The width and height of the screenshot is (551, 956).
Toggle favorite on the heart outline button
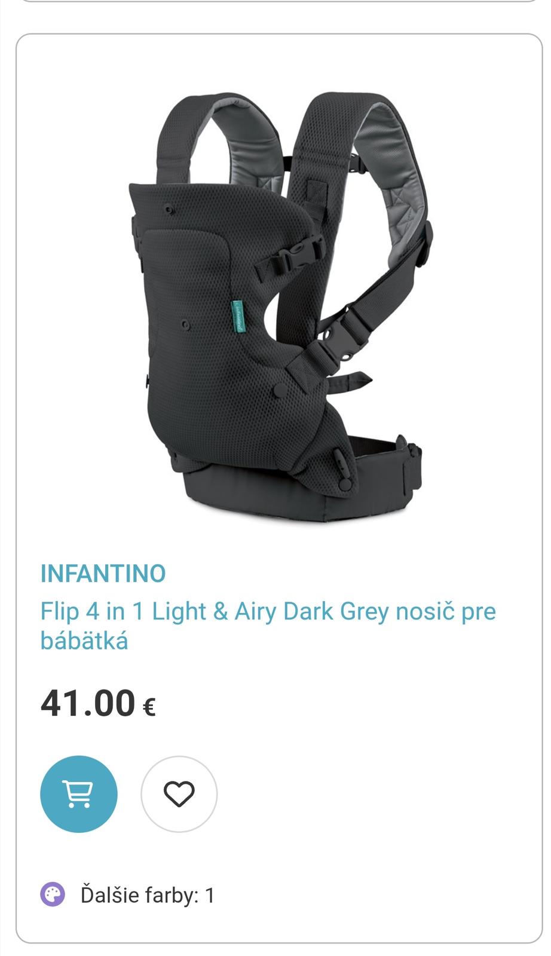tap(179, 794)
